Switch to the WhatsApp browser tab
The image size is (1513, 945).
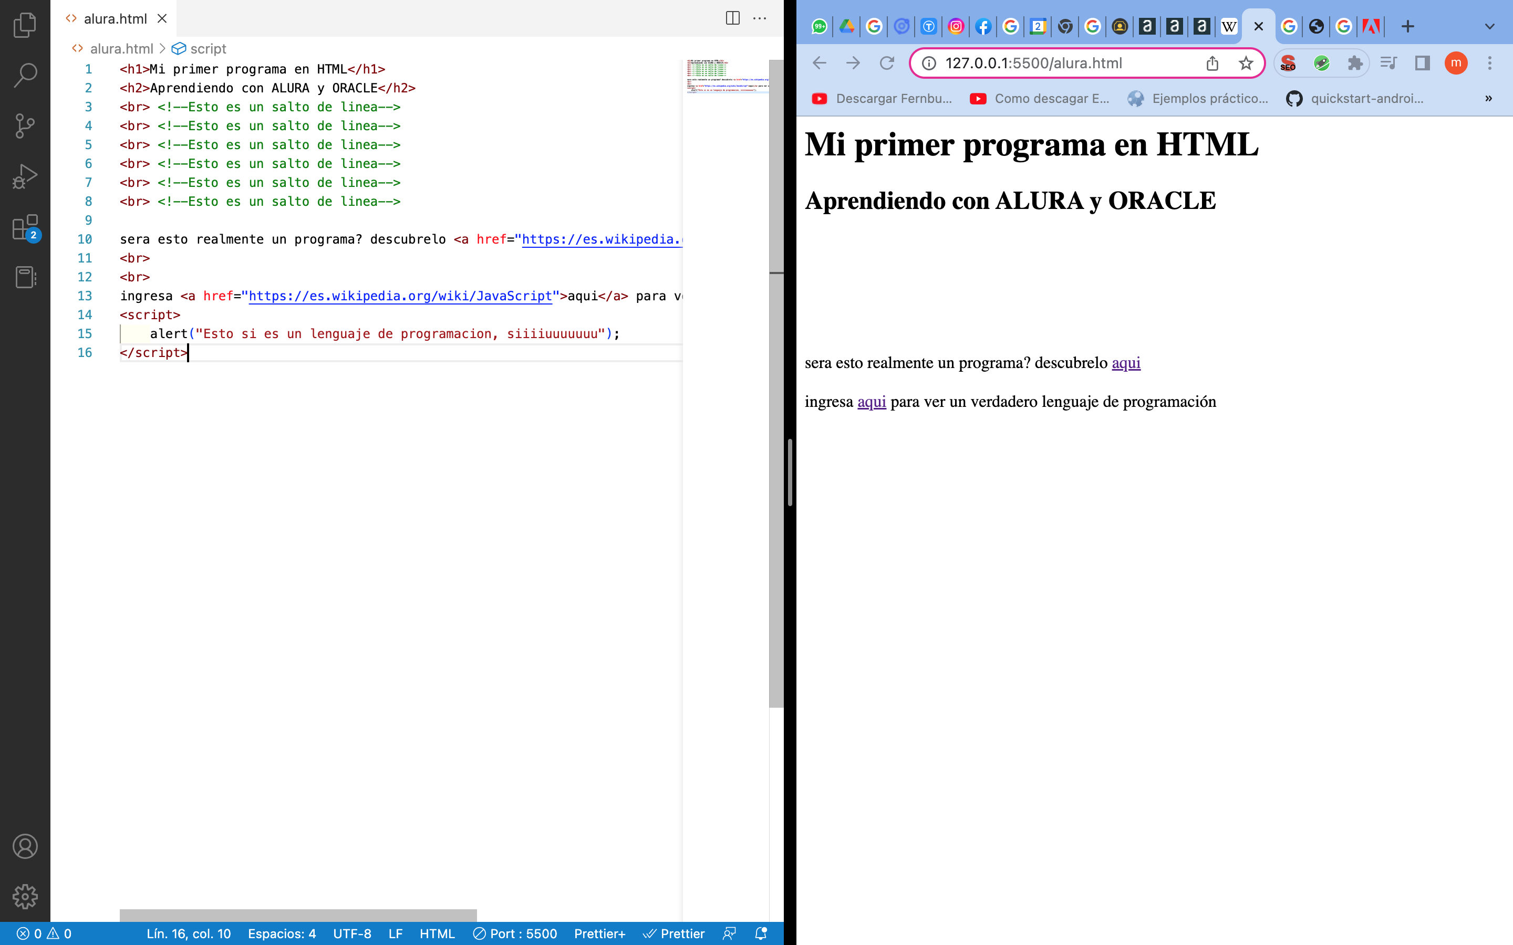point(819,26)
